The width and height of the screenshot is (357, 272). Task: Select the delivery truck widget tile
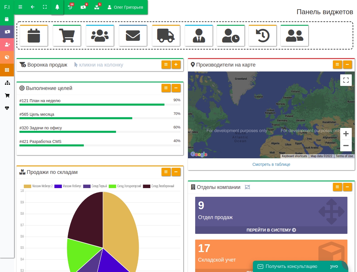tap(166, 36)
